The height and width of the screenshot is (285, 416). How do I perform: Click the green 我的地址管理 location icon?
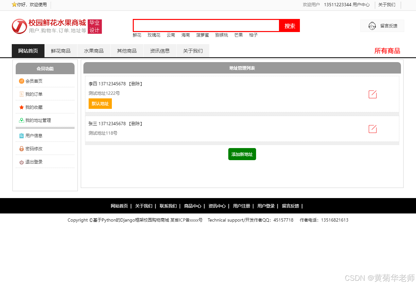coord(22,120)
